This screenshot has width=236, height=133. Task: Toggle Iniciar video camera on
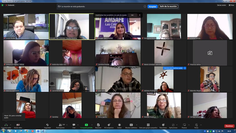click(18, 126)
